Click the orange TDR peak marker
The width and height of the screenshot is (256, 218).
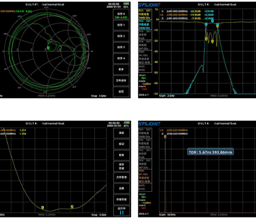pos(165,136)
